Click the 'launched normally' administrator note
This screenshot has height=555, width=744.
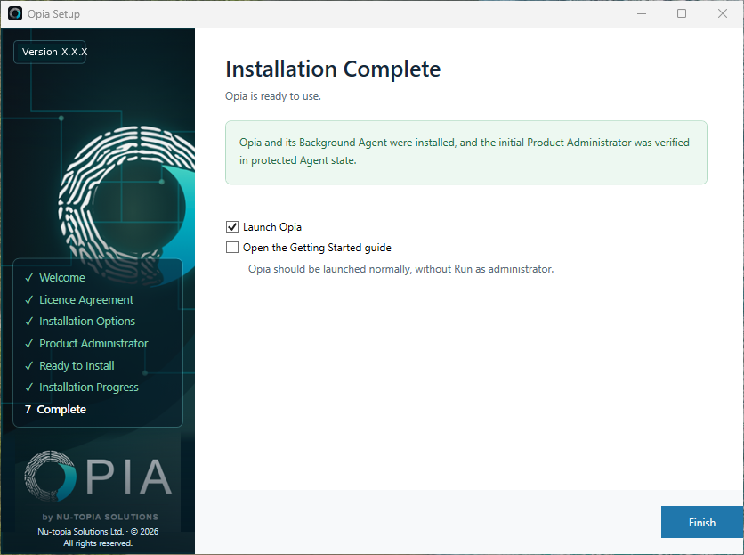[401, 269]
